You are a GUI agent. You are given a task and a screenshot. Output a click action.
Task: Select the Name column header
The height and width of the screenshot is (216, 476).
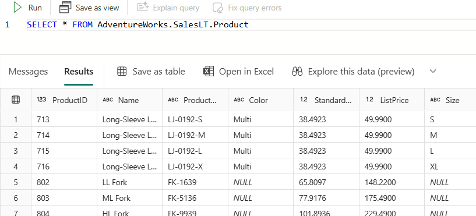click(129, 99)
